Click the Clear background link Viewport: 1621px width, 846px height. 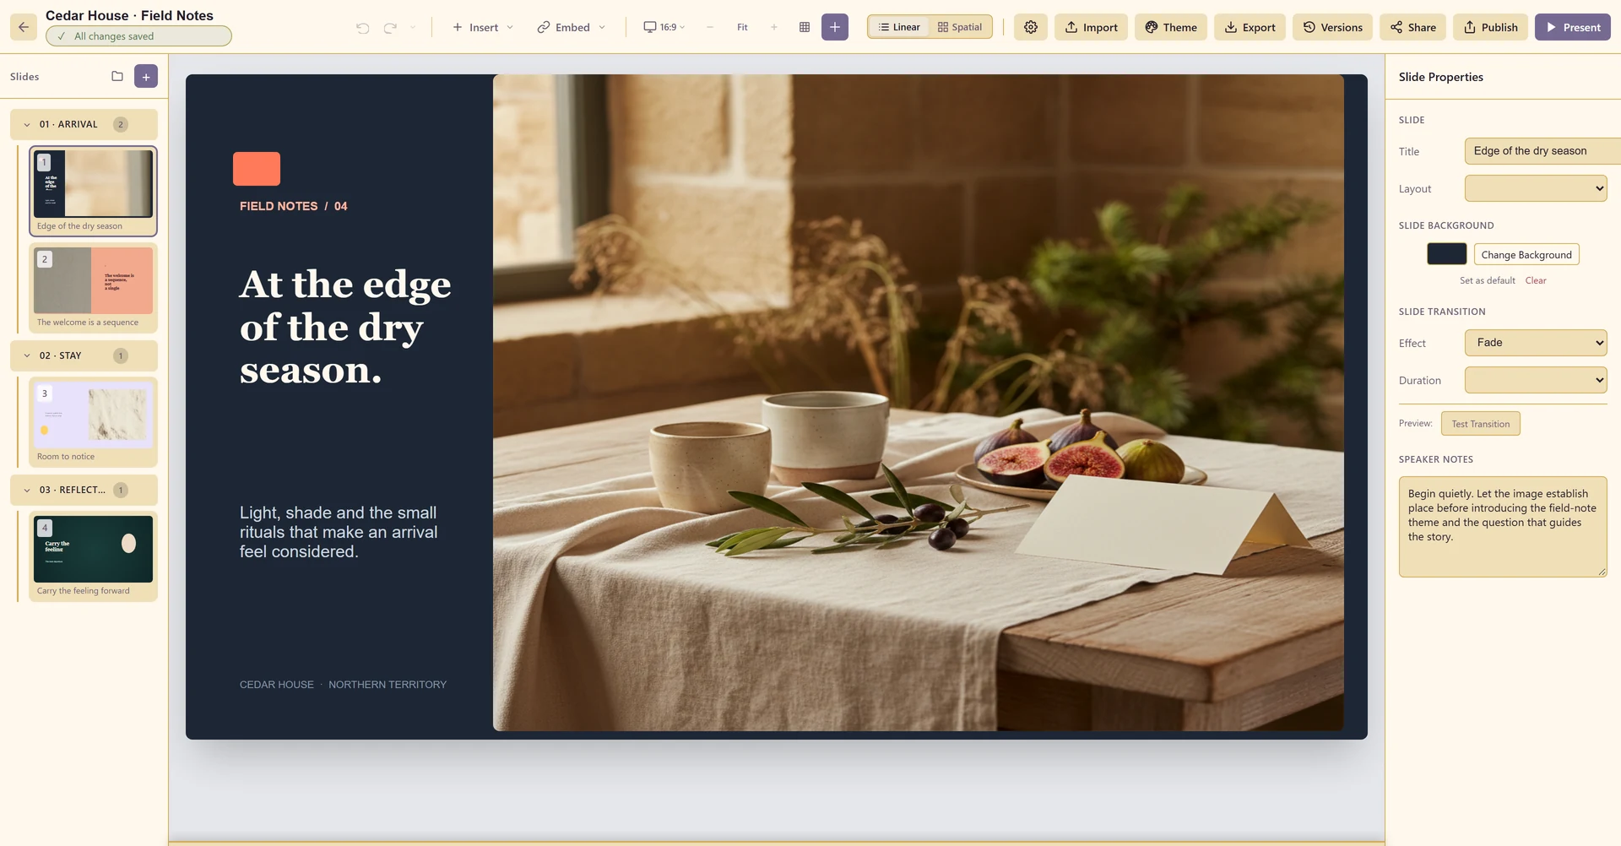point(1536,280)
